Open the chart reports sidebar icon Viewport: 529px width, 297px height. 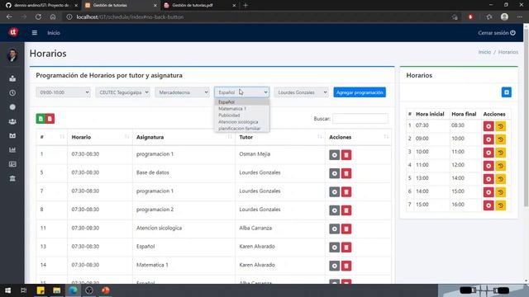point(12,150)
